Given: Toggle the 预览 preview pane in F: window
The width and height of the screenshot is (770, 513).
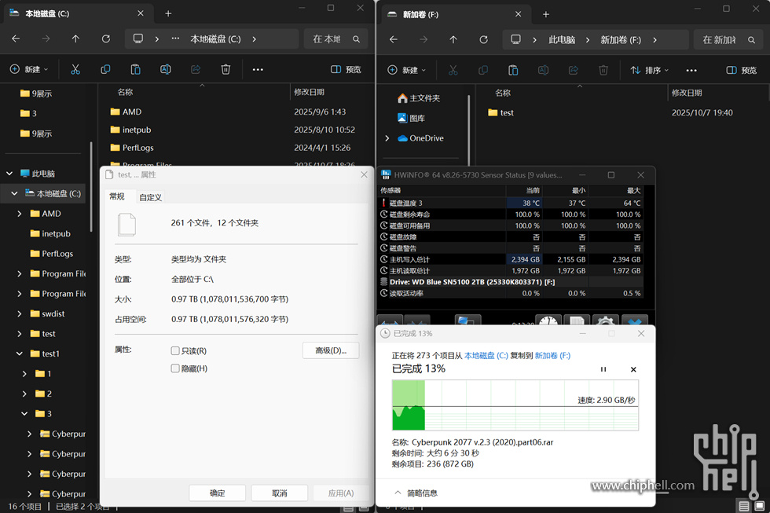Looking at the screenshot, I should (741, 70).
